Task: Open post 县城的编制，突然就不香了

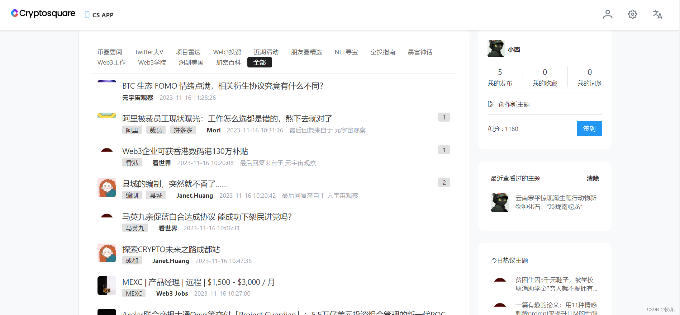Action: click(x=175, y=184)
